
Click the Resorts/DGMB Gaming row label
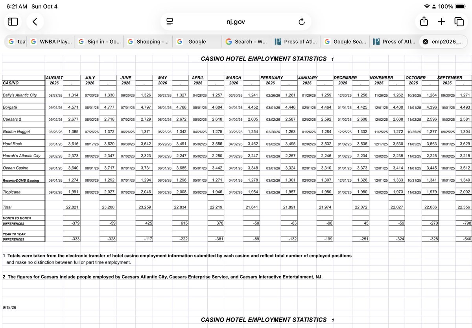(x=21, y=181)
